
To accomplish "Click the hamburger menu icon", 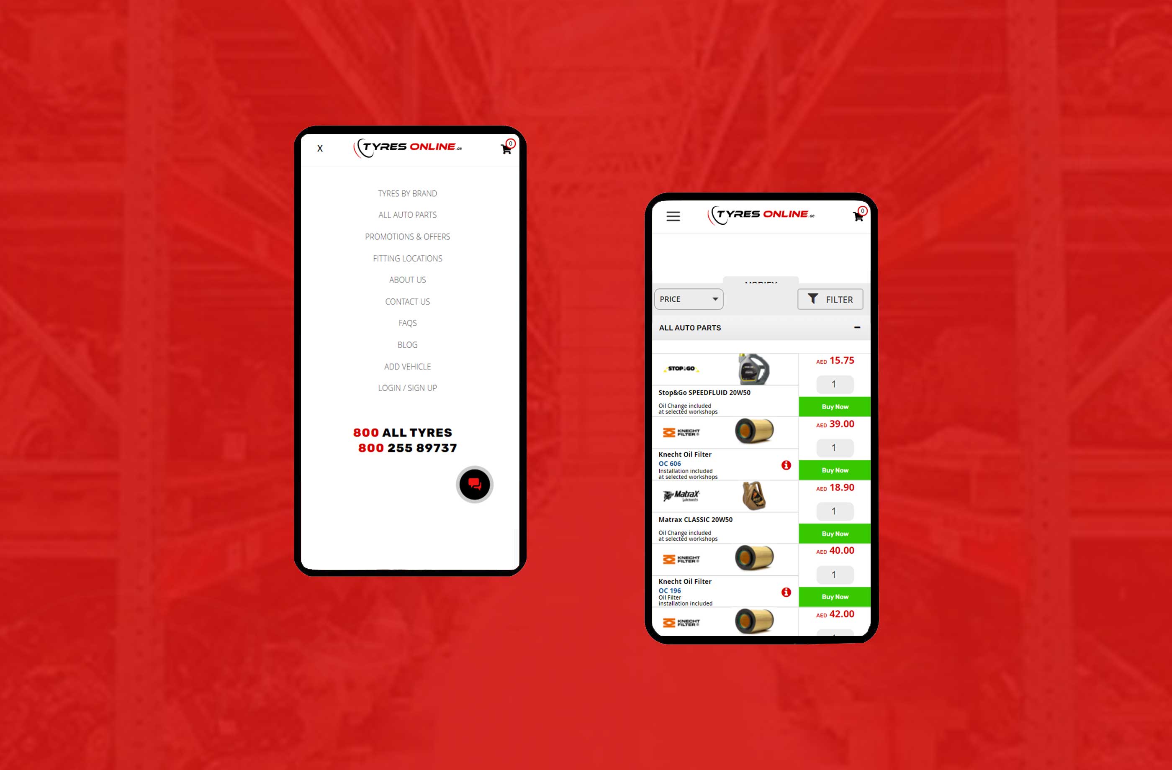I will 672,216.
